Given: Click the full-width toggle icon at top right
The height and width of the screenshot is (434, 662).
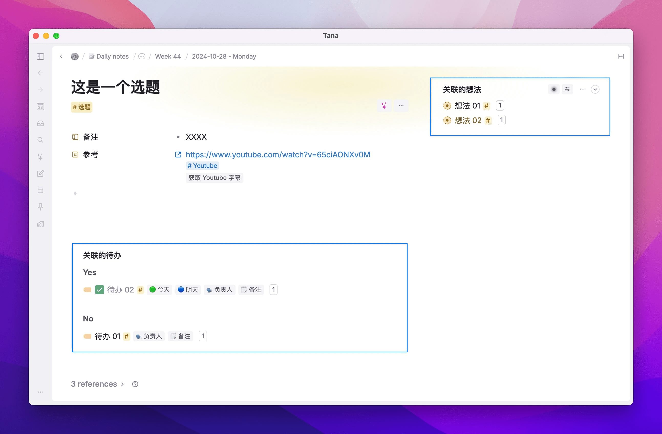Looking at the screenshot, I should pyautogui.click(x=621, y=57).
